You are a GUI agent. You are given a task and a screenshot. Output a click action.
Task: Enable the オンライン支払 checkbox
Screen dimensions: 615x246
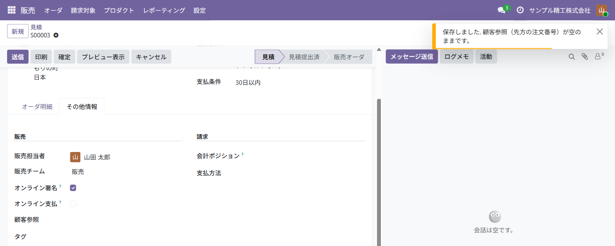point(73,203)
